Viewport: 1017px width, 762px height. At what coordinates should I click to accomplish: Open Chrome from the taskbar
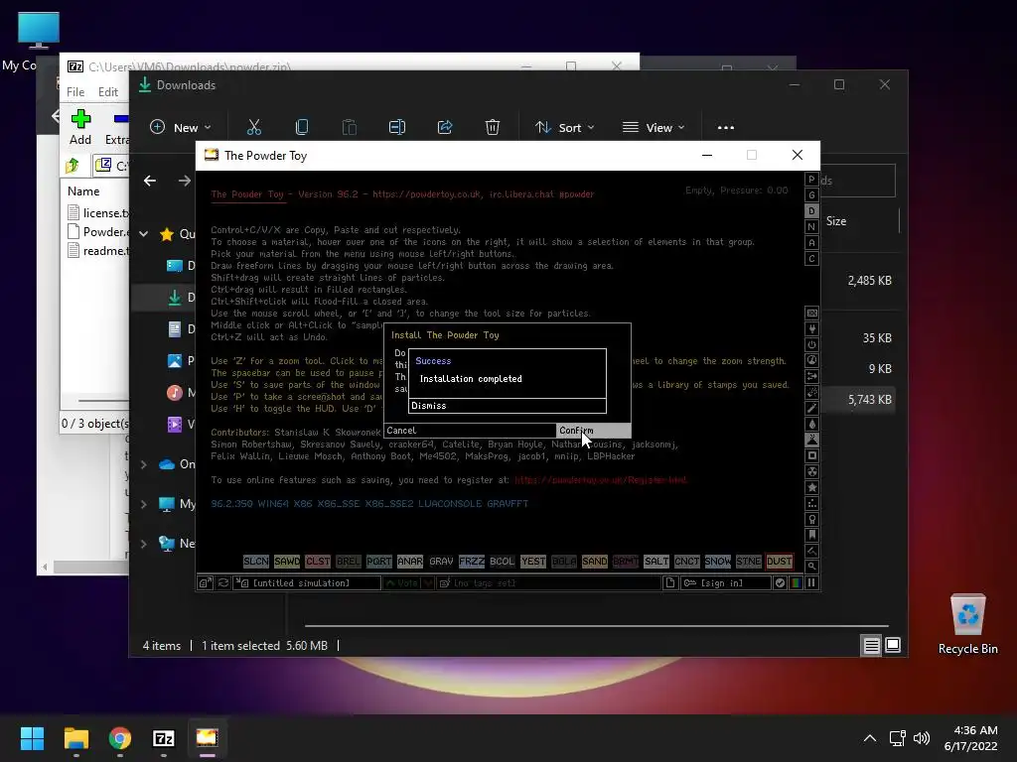(x=120, y=738)
